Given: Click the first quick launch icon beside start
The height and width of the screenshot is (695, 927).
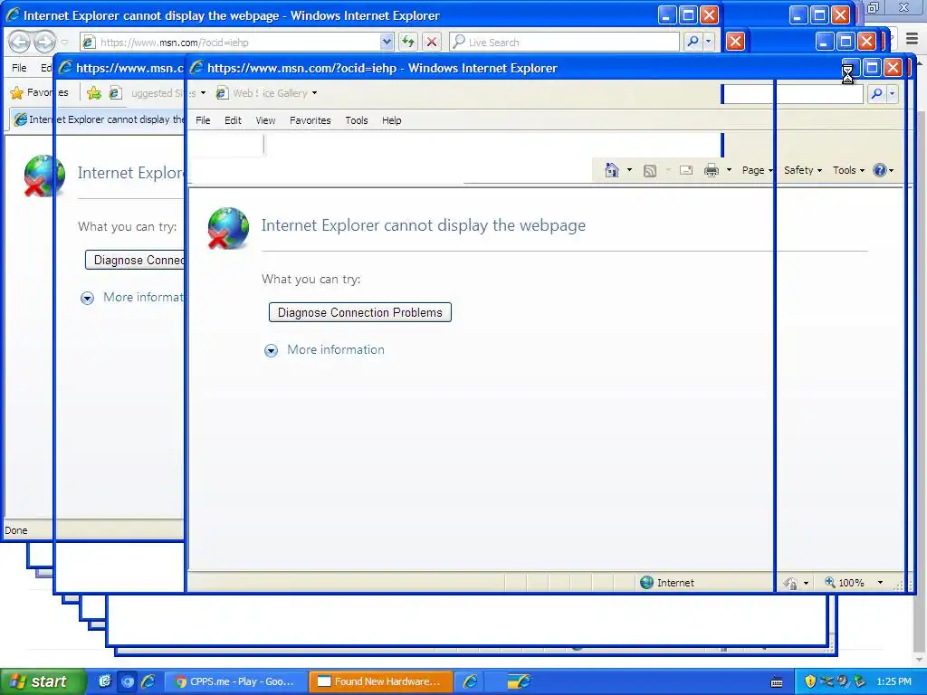Looking at the screenshot, I should tap(105, 682).
